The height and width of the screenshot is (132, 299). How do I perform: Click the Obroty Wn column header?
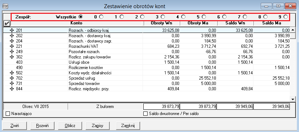click(161, 23)
